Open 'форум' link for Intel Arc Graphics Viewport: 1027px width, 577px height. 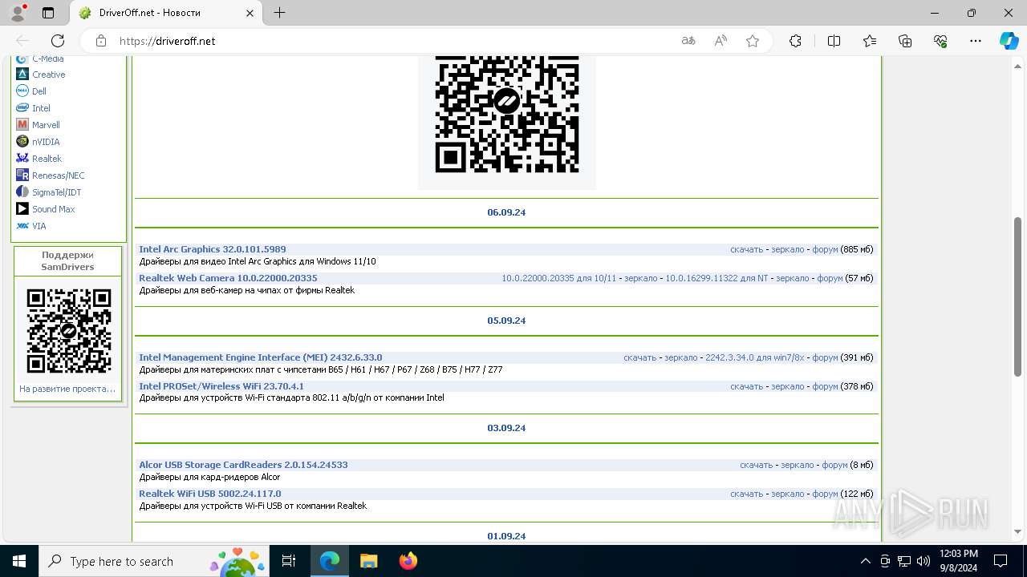(x=825, y=249)
